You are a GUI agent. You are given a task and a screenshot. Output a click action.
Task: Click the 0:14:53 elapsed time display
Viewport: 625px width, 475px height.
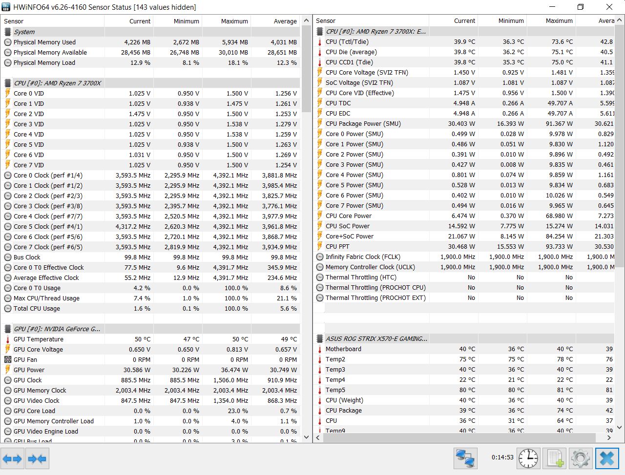pos(502,457)
